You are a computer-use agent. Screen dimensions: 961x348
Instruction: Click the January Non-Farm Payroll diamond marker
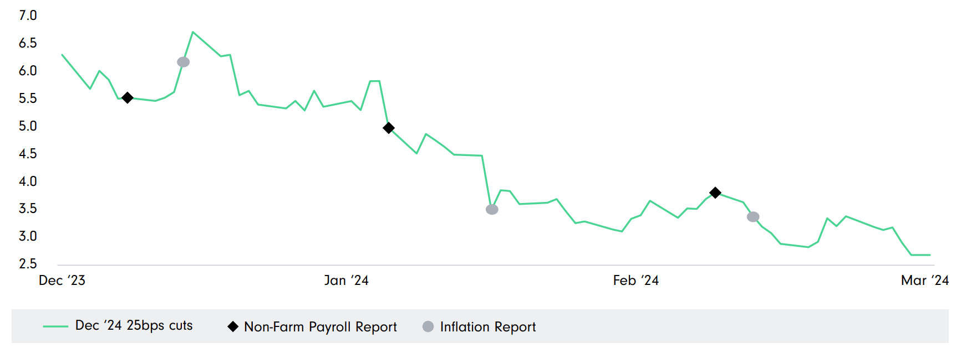coord(389,128)
